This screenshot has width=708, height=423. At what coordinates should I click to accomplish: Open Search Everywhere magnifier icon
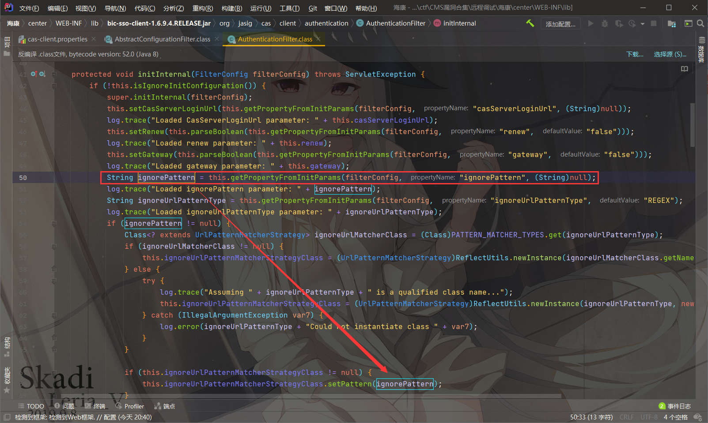coord(700,23)
